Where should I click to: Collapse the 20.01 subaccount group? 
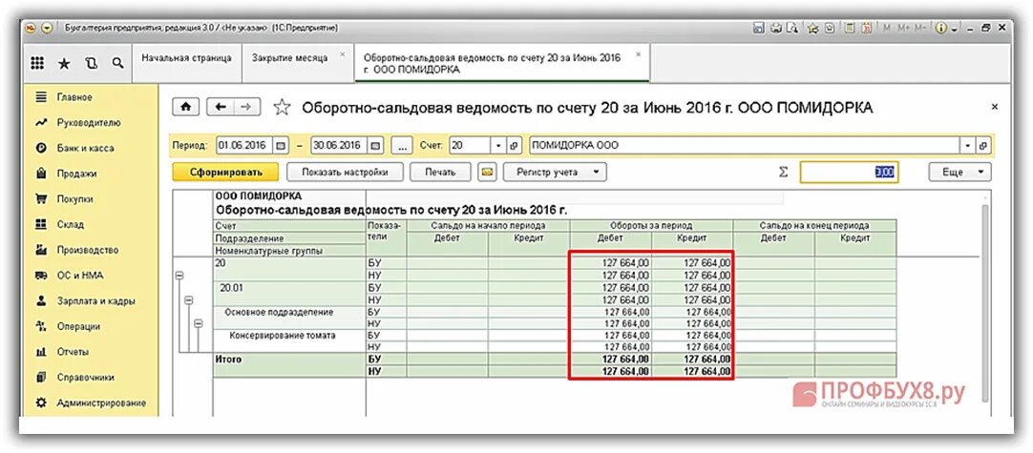click(189, 300)
